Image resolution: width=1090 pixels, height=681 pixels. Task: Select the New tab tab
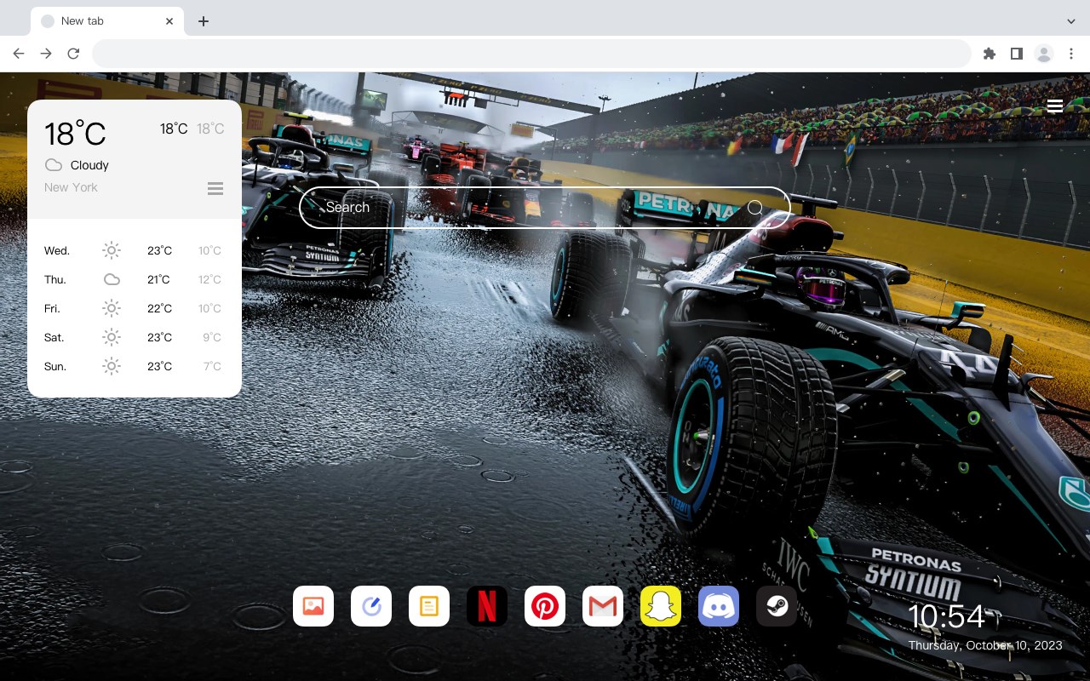[x=107, y=20]
